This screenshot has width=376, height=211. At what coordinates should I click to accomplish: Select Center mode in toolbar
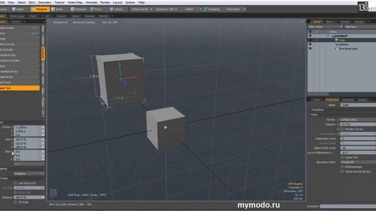click(116, 9)
